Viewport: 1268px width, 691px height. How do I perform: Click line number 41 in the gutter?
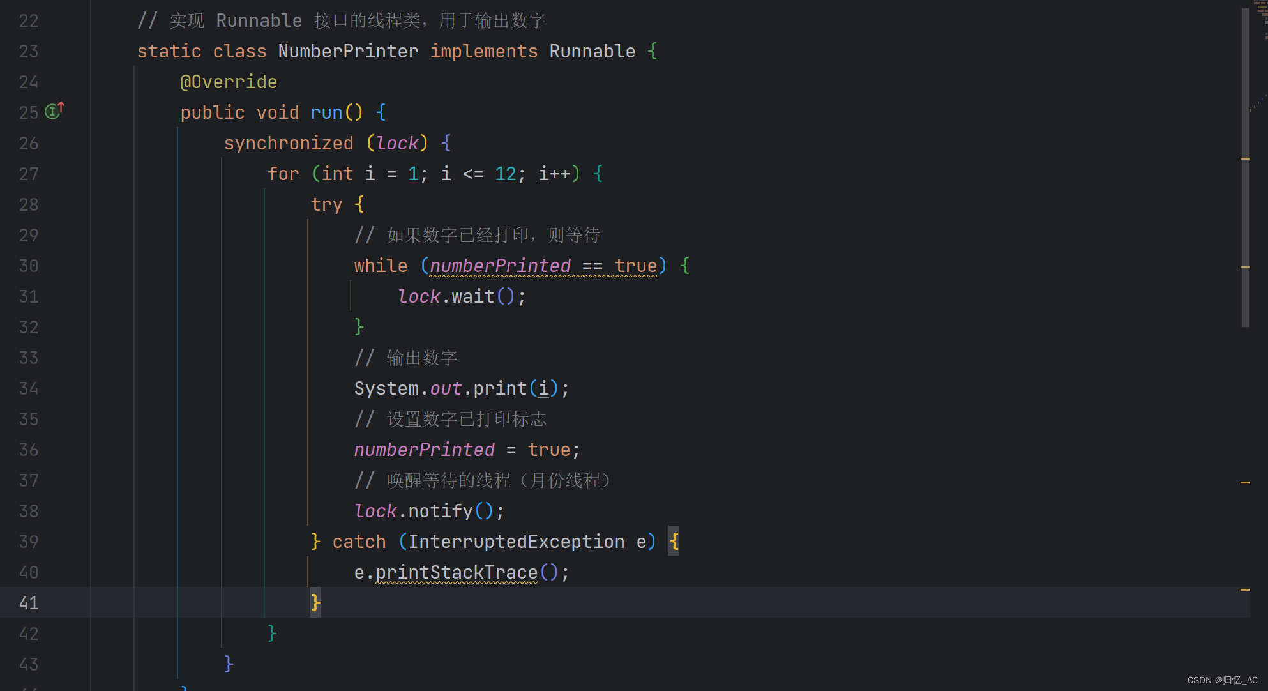click(x=29, y=603)
